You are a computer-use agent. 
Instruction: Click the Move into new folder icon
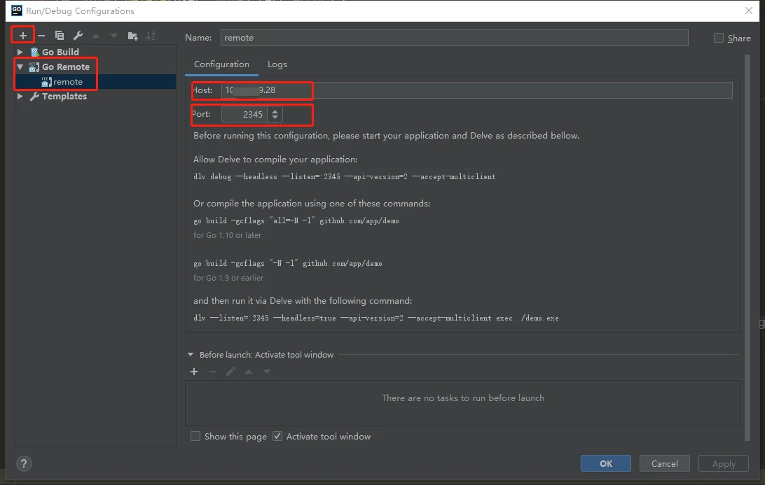pyautogui.click(x=132, y=35)
